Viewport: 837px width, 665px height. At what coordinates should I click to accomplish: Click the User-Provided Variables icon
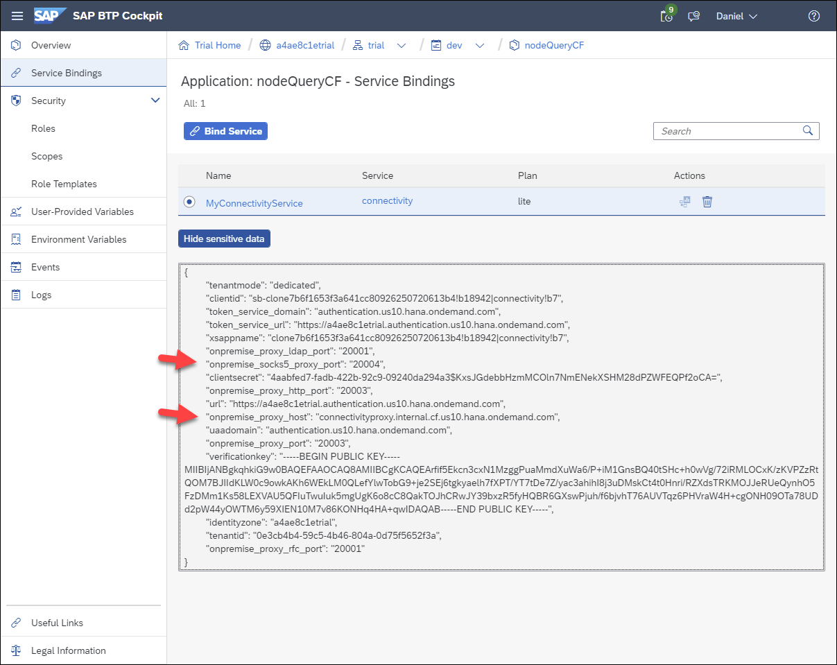[16, 211]
